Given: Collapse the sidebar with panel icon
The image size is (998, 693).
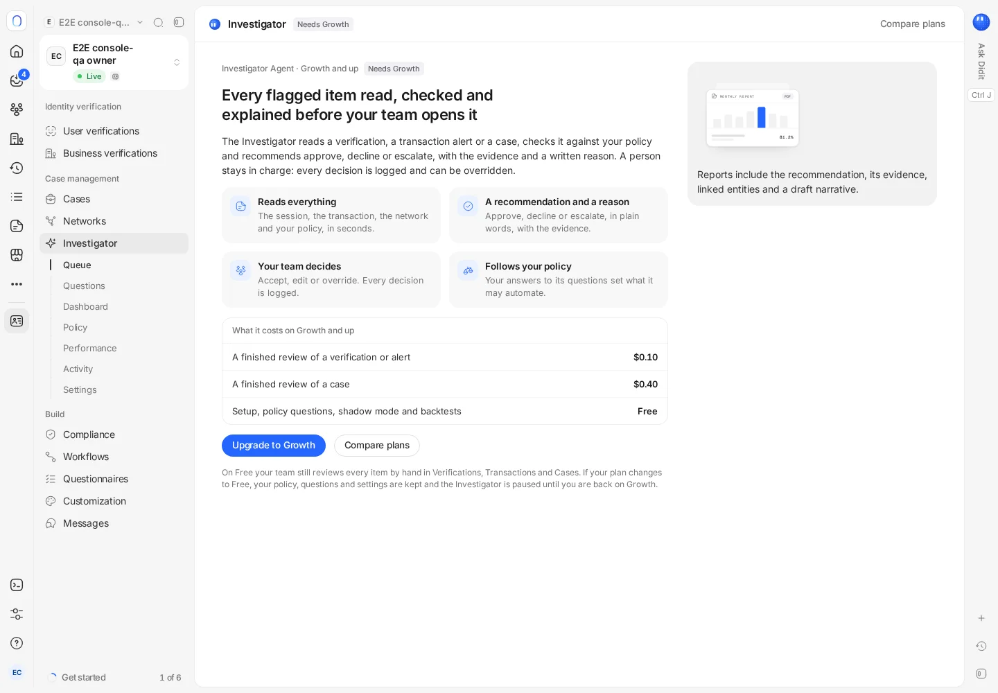Looking at the screenshot, I should [179, 22].
